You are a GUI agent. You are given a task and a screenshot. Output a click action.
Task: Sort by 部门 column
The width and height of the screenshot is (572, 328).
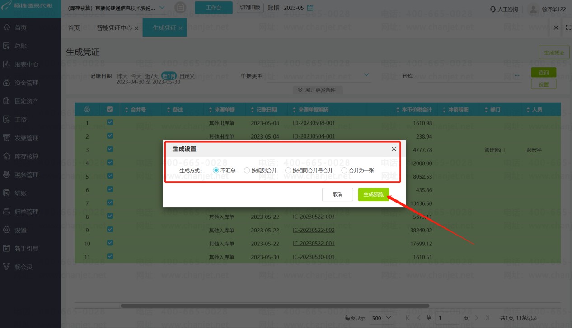(x=486, y=110)
